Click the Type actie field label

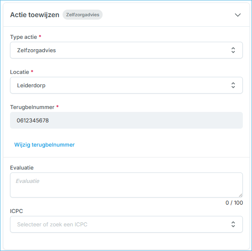23,37
